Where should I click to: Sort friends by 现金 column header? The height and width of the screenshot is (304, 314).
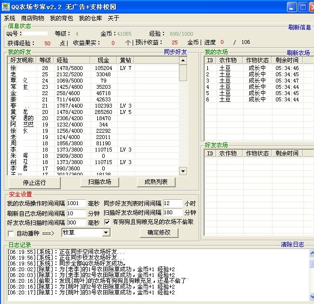click(103, 60)
